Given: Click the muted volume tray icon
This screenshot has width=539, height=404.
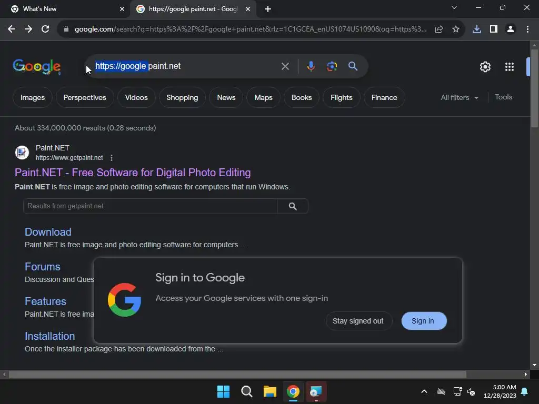Looking at the screenshot, I should tap(471, 391).
